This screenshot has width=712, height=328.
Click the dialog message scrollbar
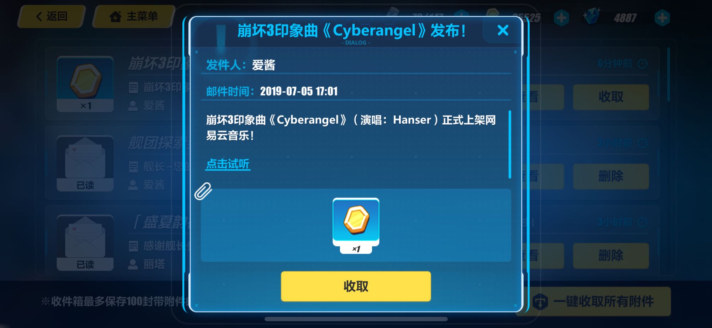pyautogui.click(x=510, y=144)
